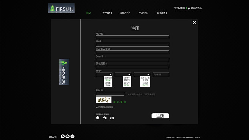Expand the province dropdown arrow

coord(110,75)
